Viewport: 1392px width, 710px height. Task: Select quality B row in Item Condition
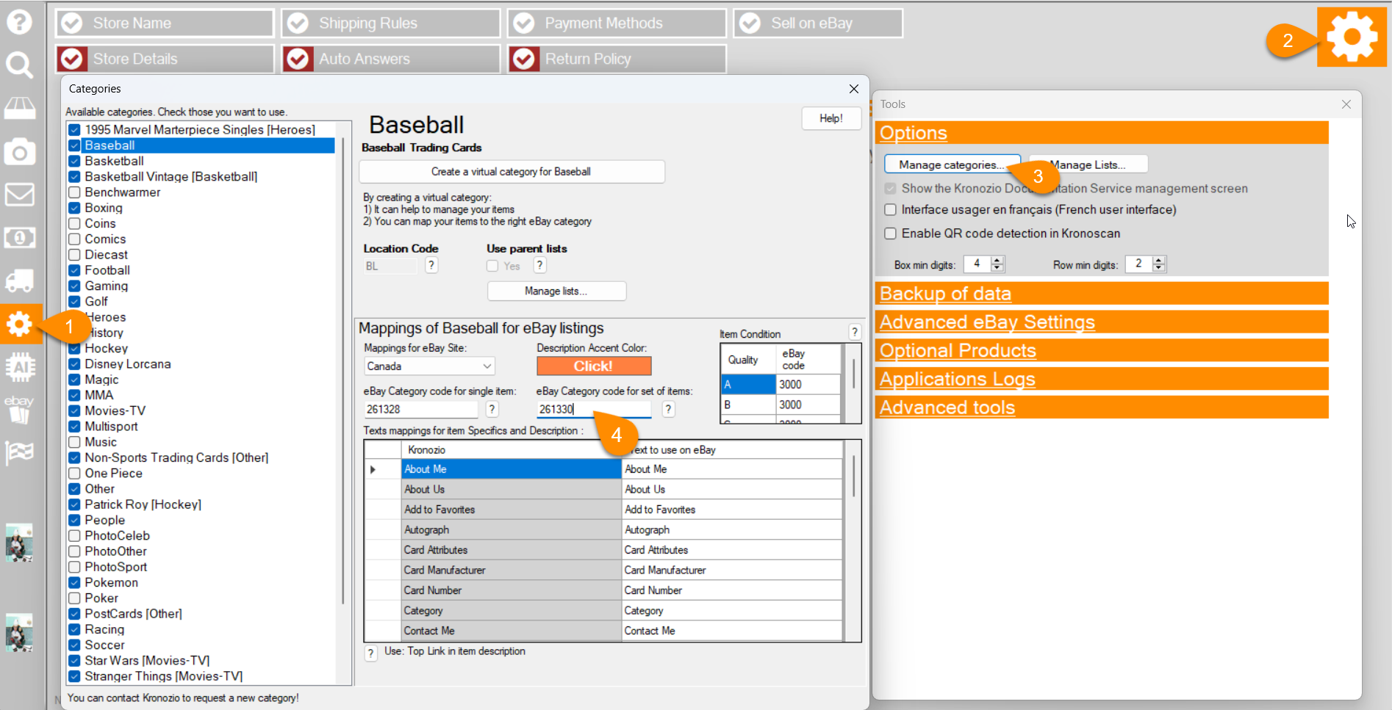tap(748, 405)
